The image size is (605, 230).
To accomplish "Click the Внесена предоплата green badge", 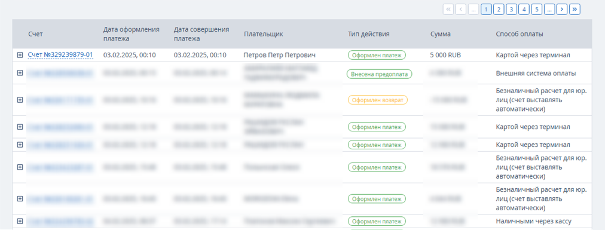I will (379, 74).
